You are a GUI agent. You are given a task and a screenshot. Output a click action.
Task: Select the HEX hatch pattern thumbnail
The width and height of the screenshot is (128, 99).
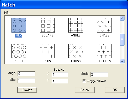pyautogui.click(x=19, y=25)
